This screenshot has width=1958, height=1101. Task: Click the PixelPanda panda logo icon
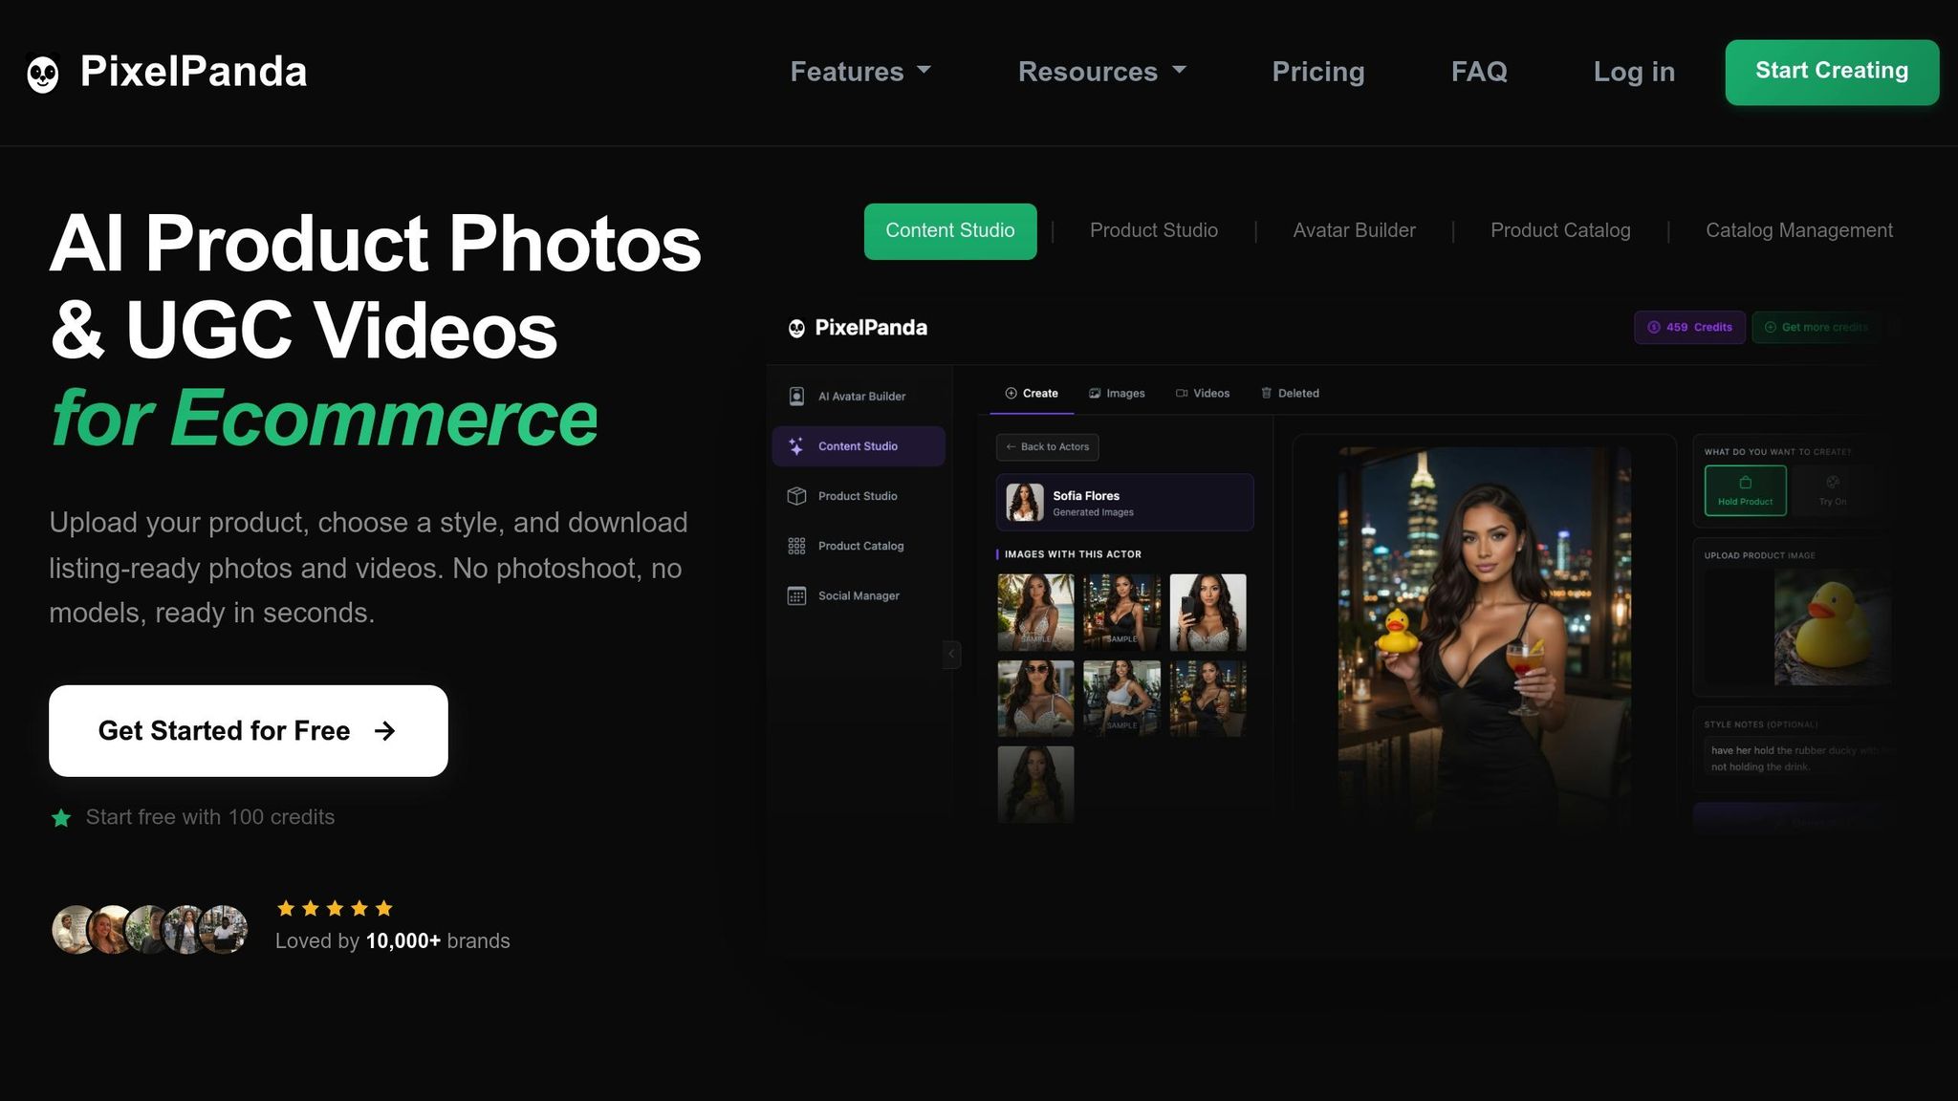click(43, 74)
